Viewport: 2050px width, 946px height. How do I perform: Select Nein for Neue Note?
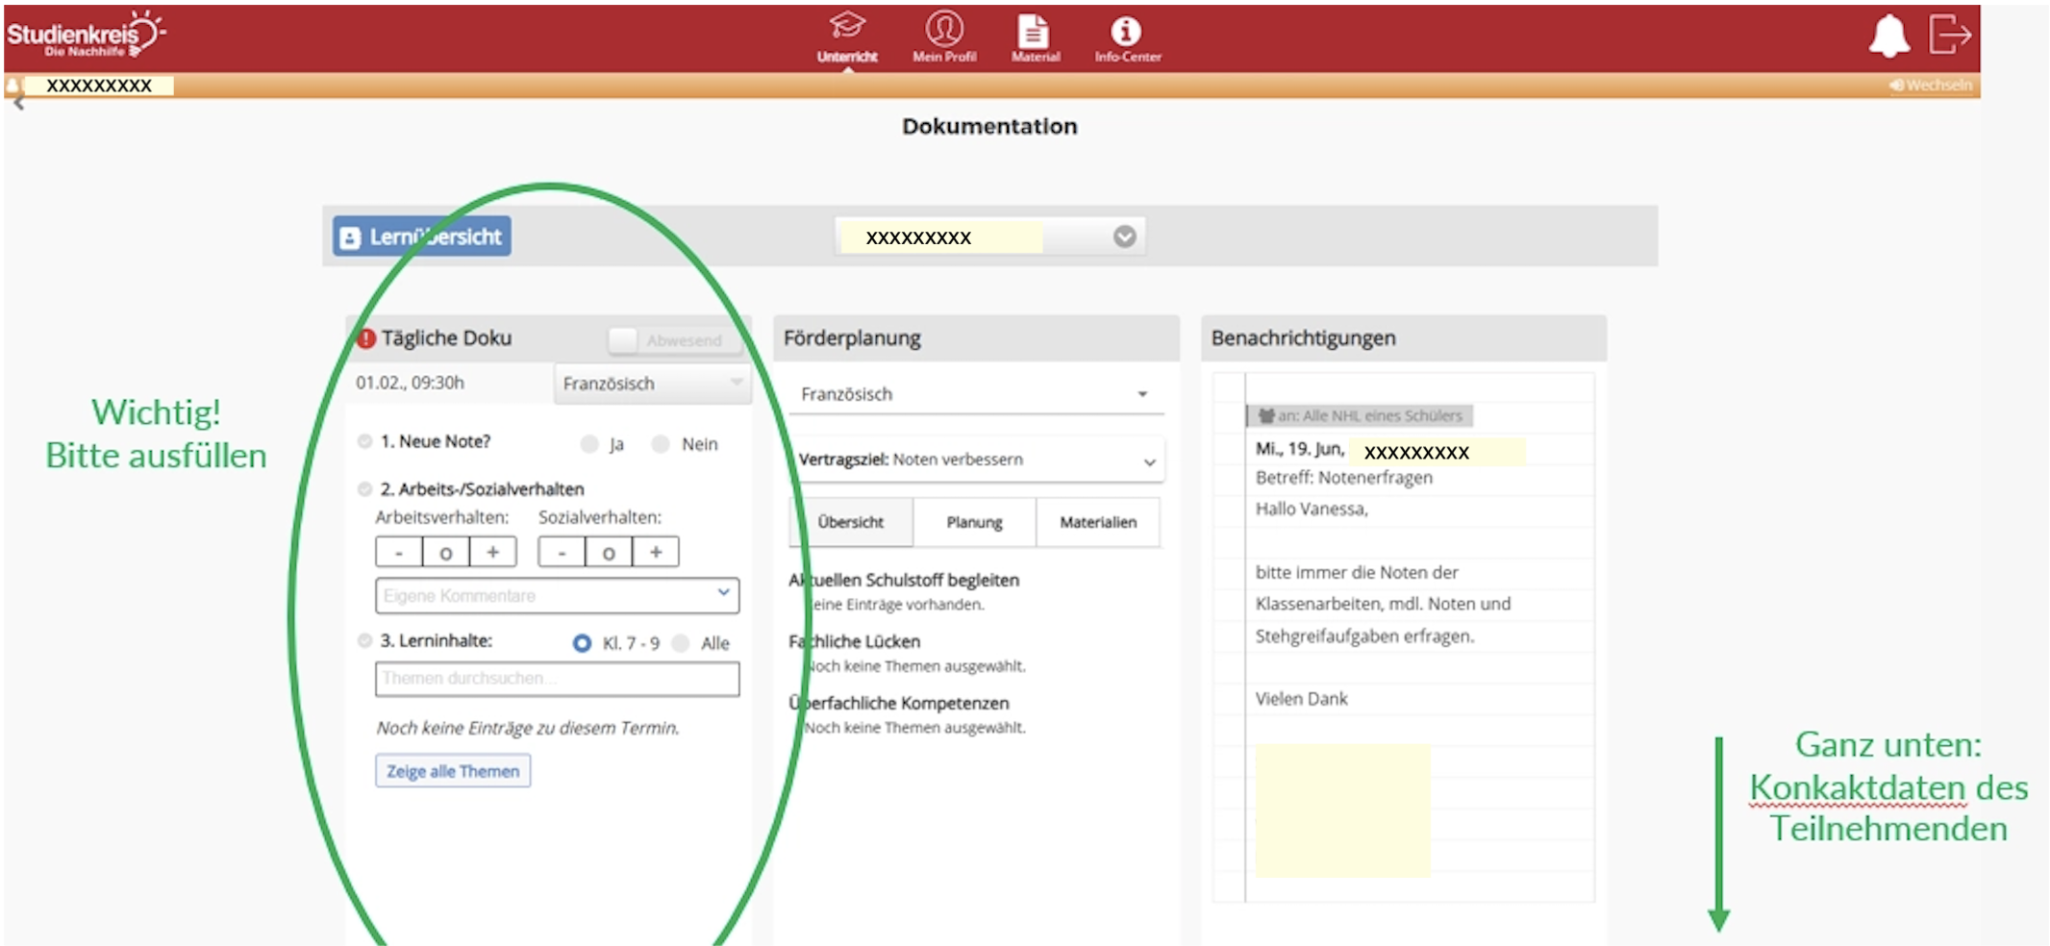tap(661, 443)
